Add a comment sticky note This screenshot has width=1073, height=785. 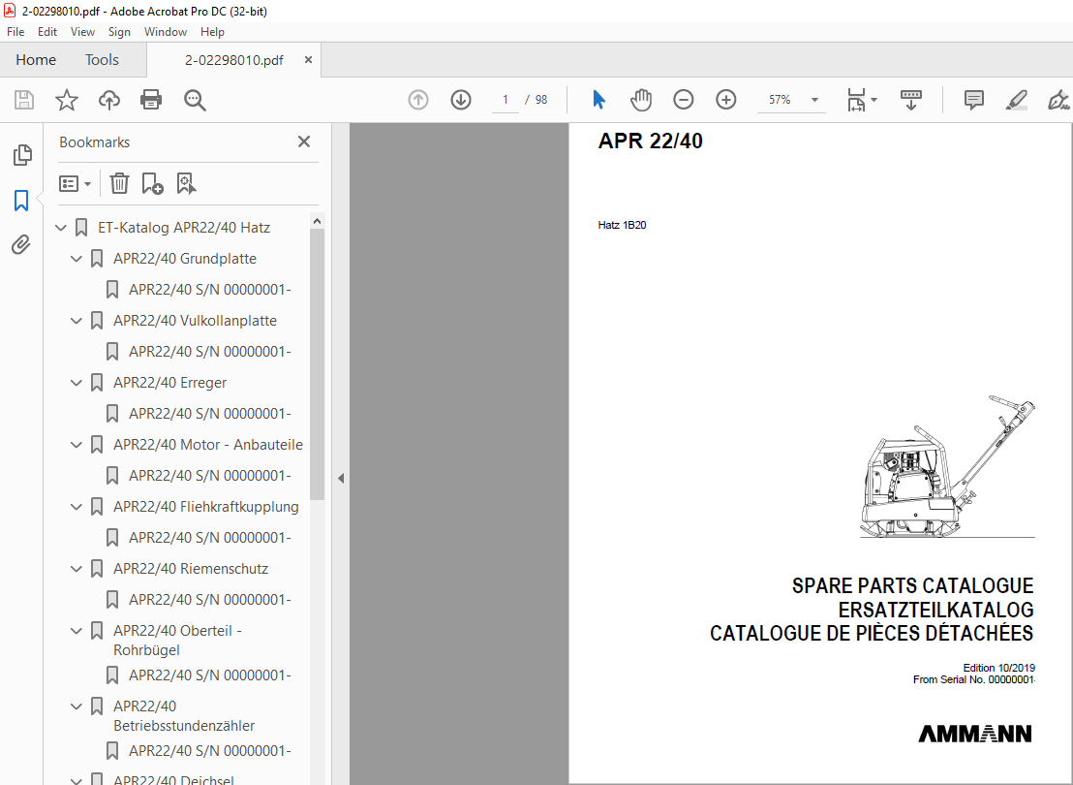973,100
